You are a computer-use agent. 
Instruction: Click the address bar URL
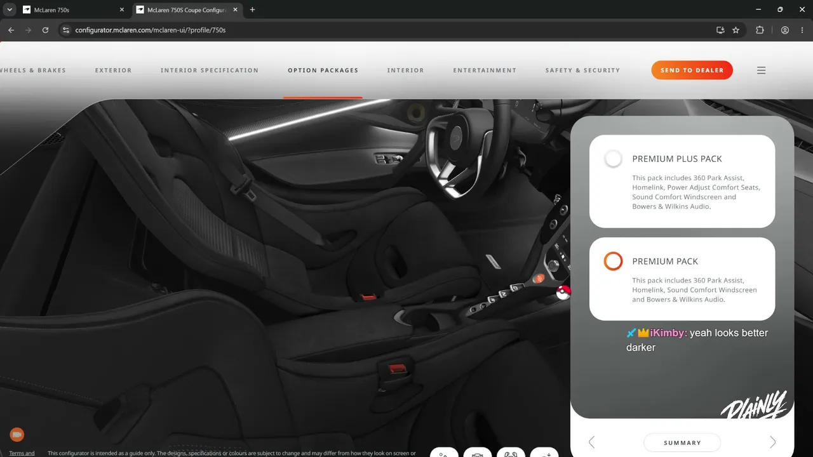pyautogui.click(x=151, y=30)
